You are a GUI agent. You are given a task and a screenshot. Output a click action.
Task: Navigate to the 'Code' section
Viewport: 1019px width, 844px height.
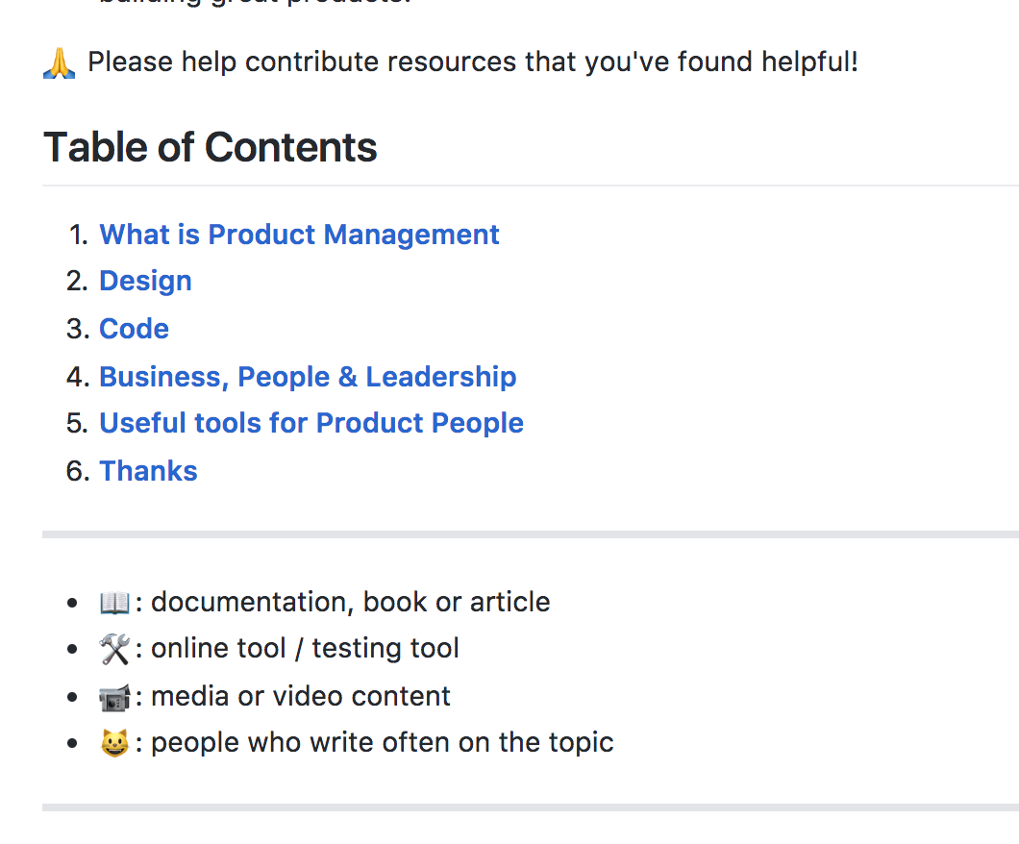pos(134,328)
